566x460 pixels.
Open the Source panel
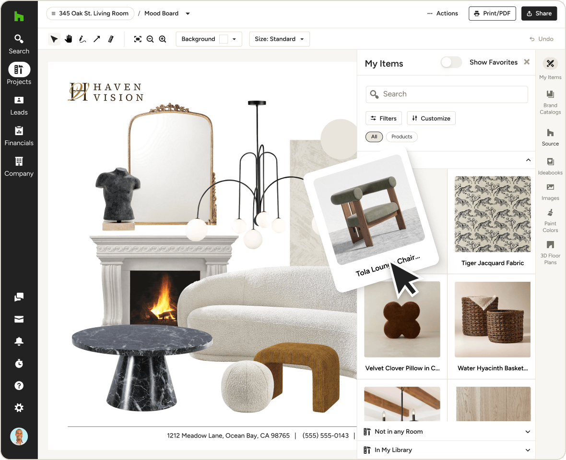[550, 138]
